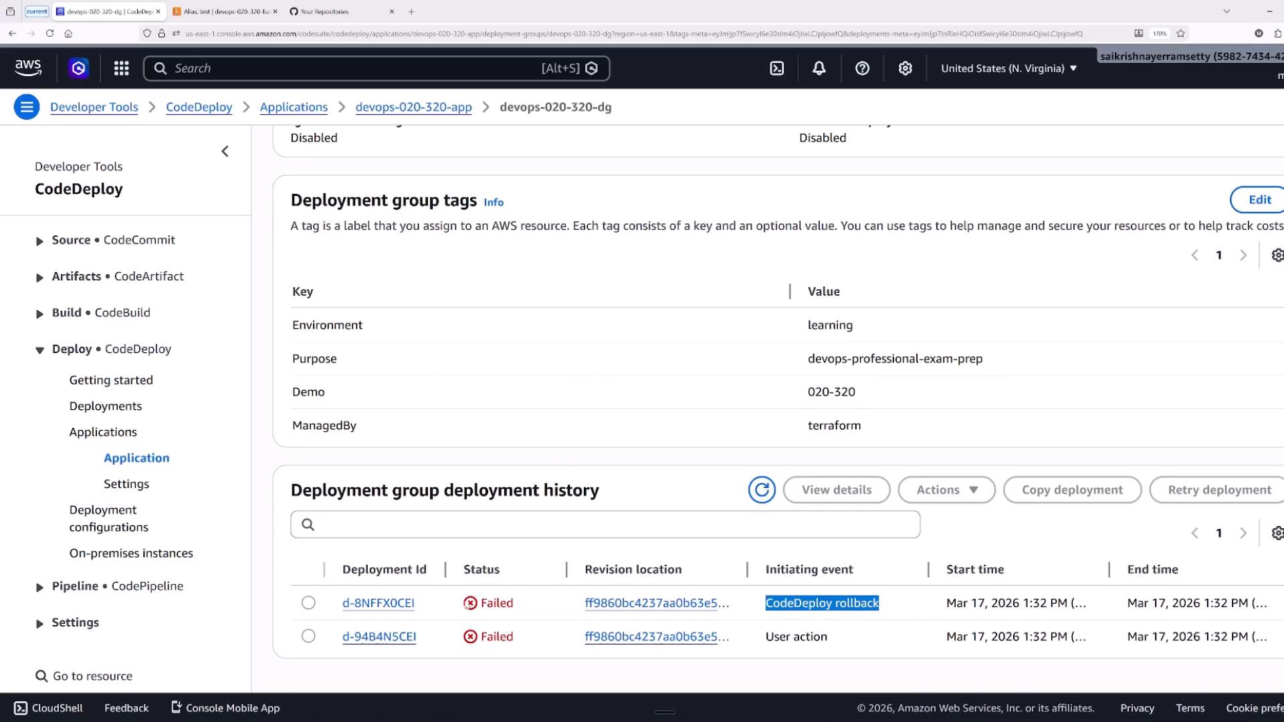The height and width of the screenshot is (722, 1284).
Task: Select deployment d-94B4N5CEI radio button
Action: 308,636
